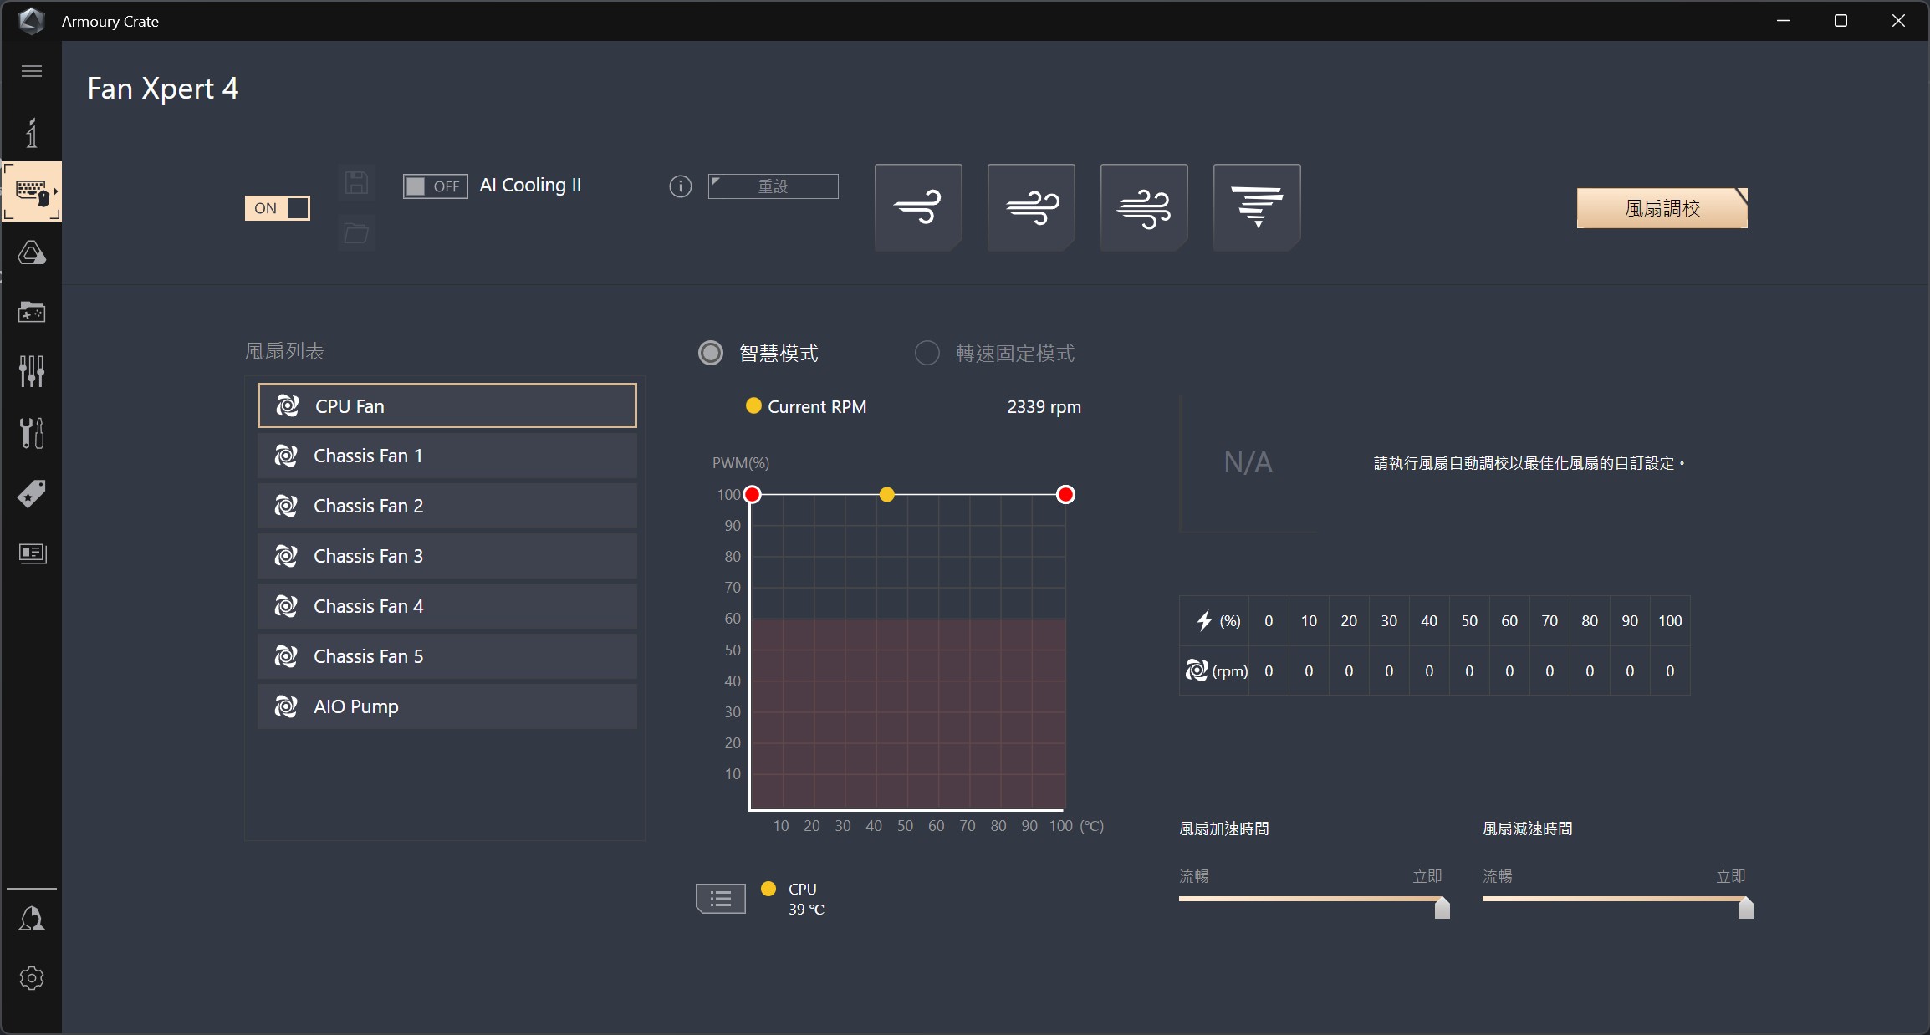Screen dimensions: 1930x1035
Task: Select Chassis Fan 1 in list
Action: coord(447,456)
